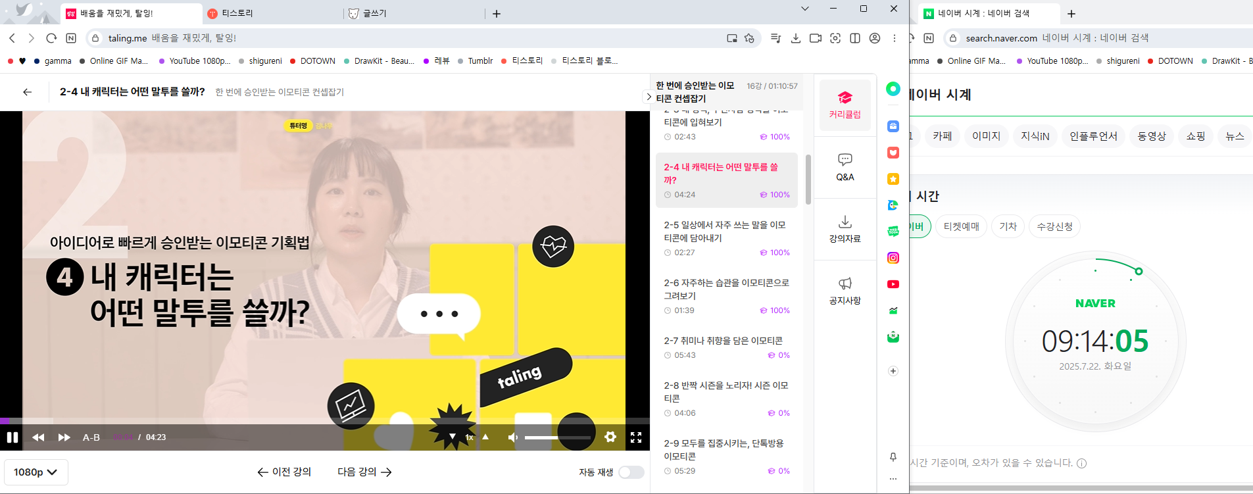Add a sidebar app with the plus icon
This screenshot has height=494, width=1253.
pos(893,371)
